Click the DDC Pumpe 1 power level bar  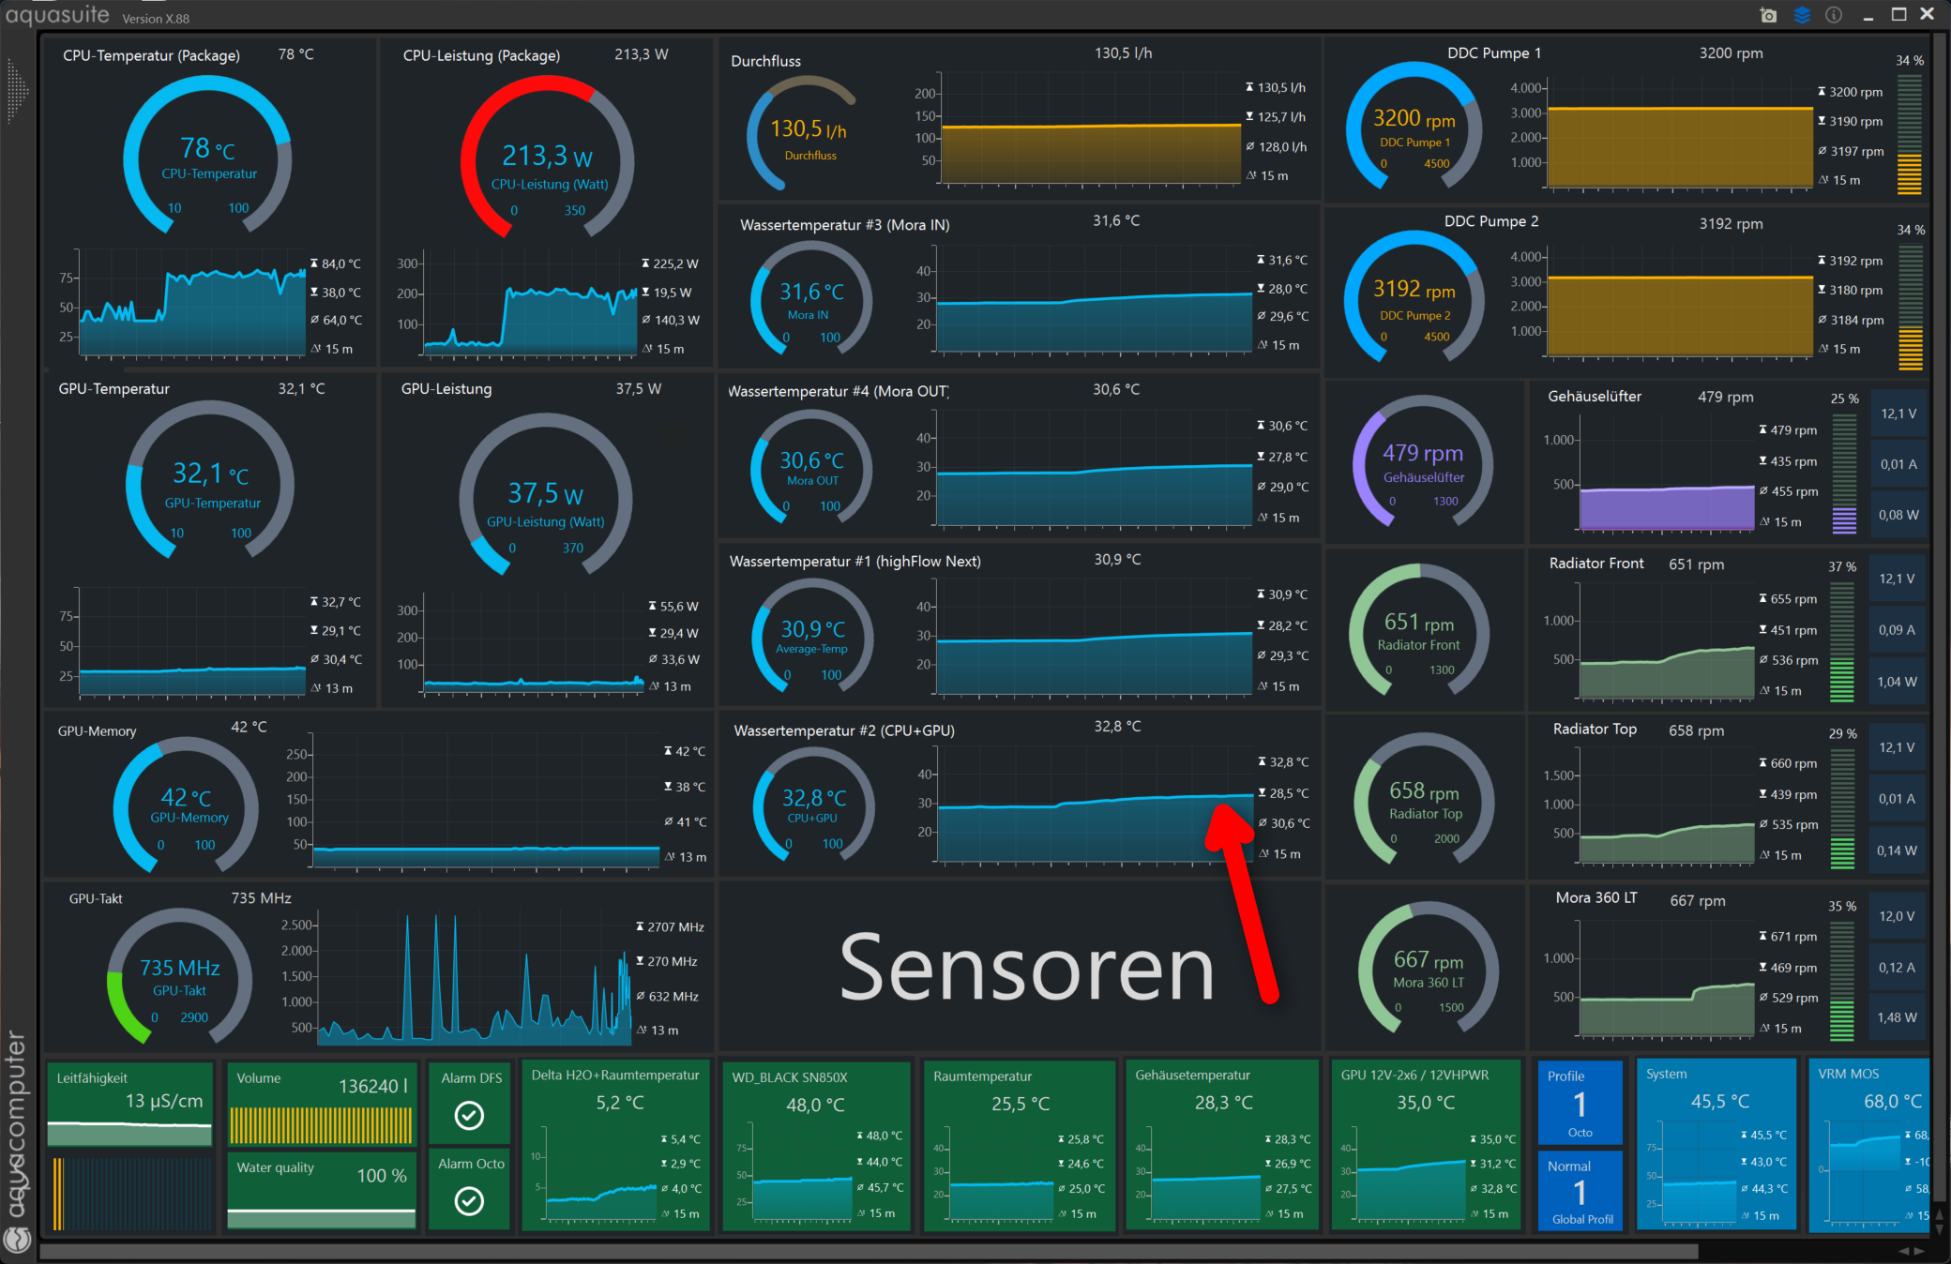tap(1909, 134)
